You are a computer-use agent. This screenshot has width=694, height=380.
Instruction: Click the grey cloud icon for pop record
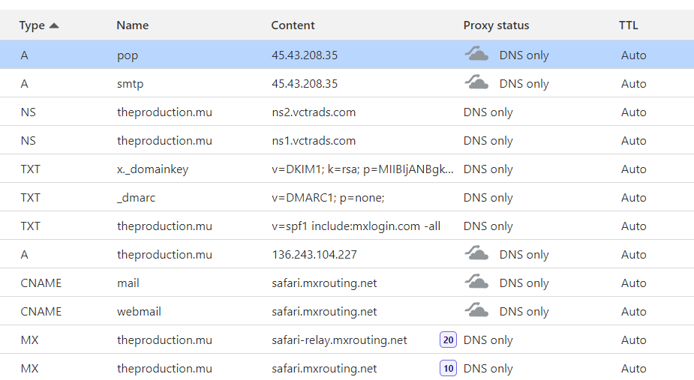click(476, 55)
